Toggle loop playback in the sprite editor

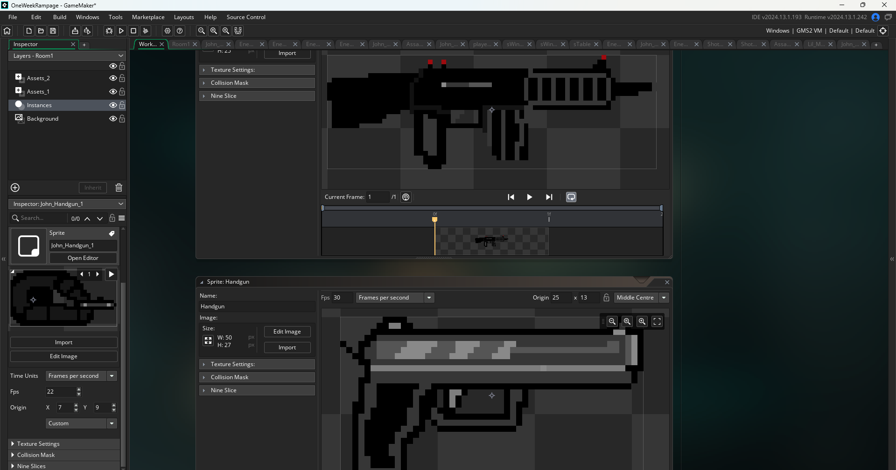(x=571, y=197)
